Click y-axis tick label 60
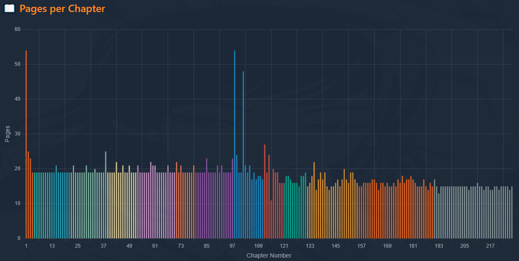 [17, 29]
